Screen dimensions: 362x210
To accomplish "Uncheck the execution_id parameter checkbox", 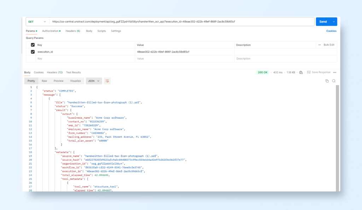I will [x=33, y=52].
